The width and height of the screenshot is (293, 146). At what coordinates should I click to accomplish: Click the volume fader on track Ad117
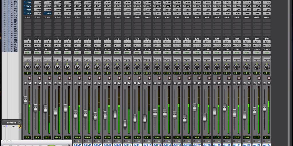(x=195, y=107)
